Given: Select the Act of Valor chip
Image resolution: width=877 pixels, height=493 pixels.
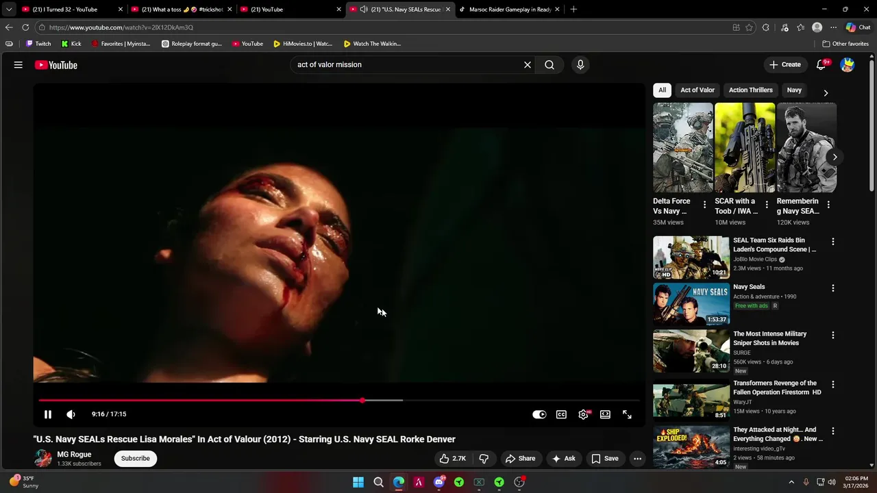Looking at the screenshot, I should click(x=697, y=90).
